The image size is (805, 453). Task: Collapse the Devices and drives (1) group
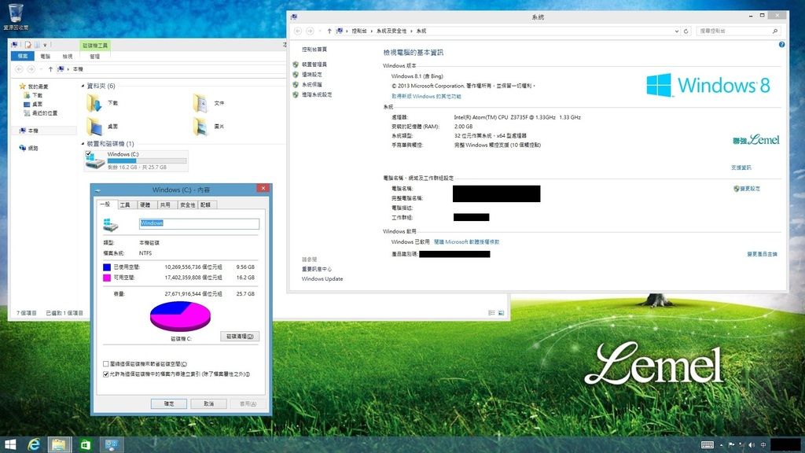[x=83, y=144]
